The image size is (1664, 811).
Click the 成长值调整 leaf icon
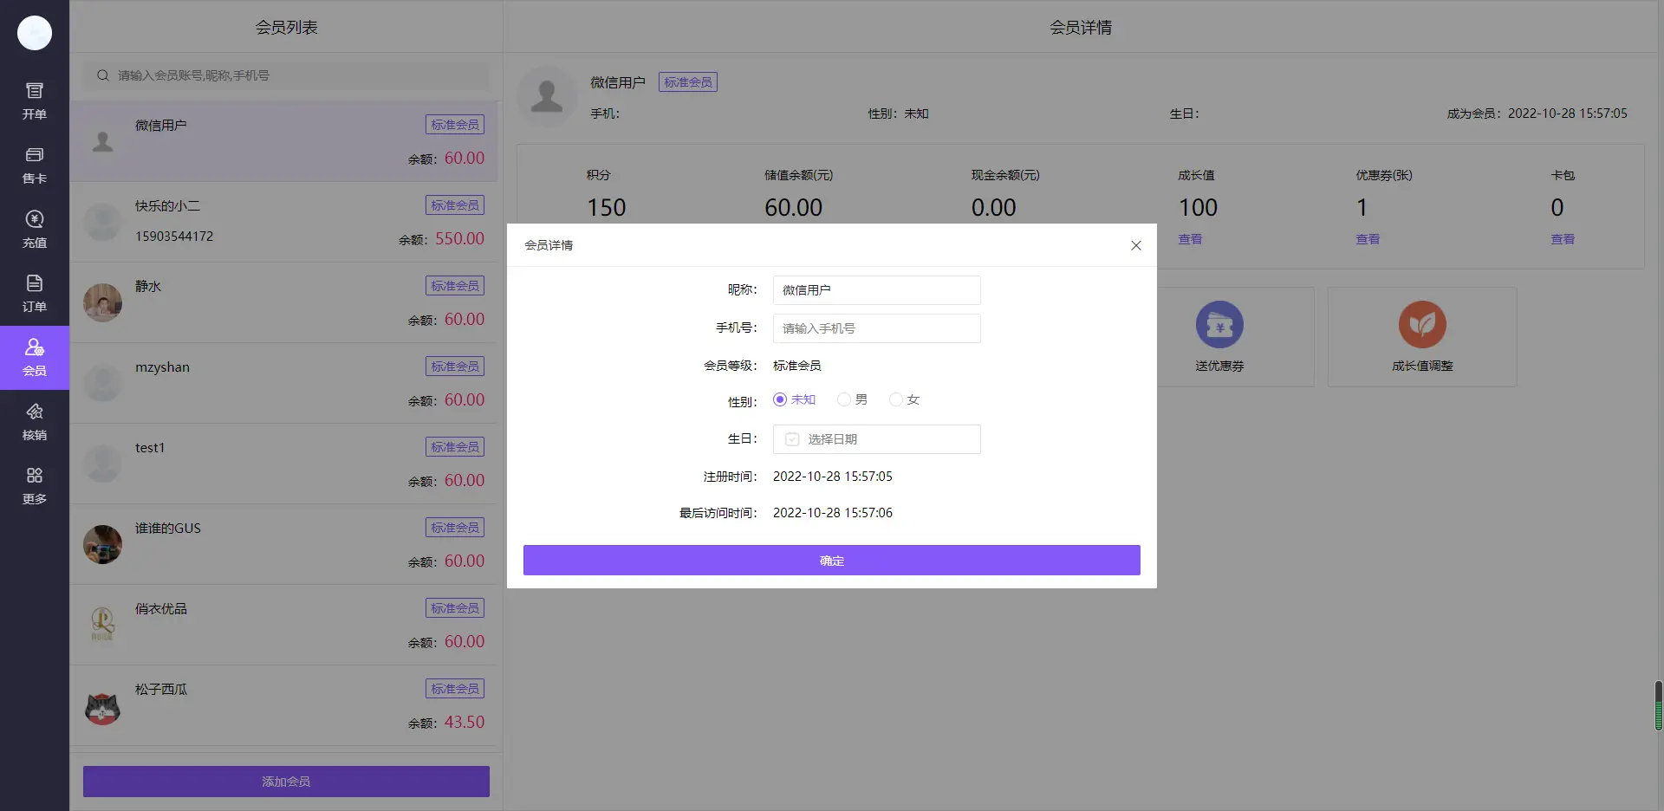pos(1422,325)
